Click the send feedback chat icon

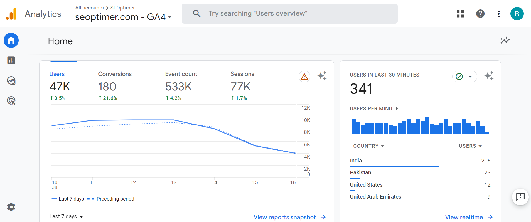[x=520, y=197]
